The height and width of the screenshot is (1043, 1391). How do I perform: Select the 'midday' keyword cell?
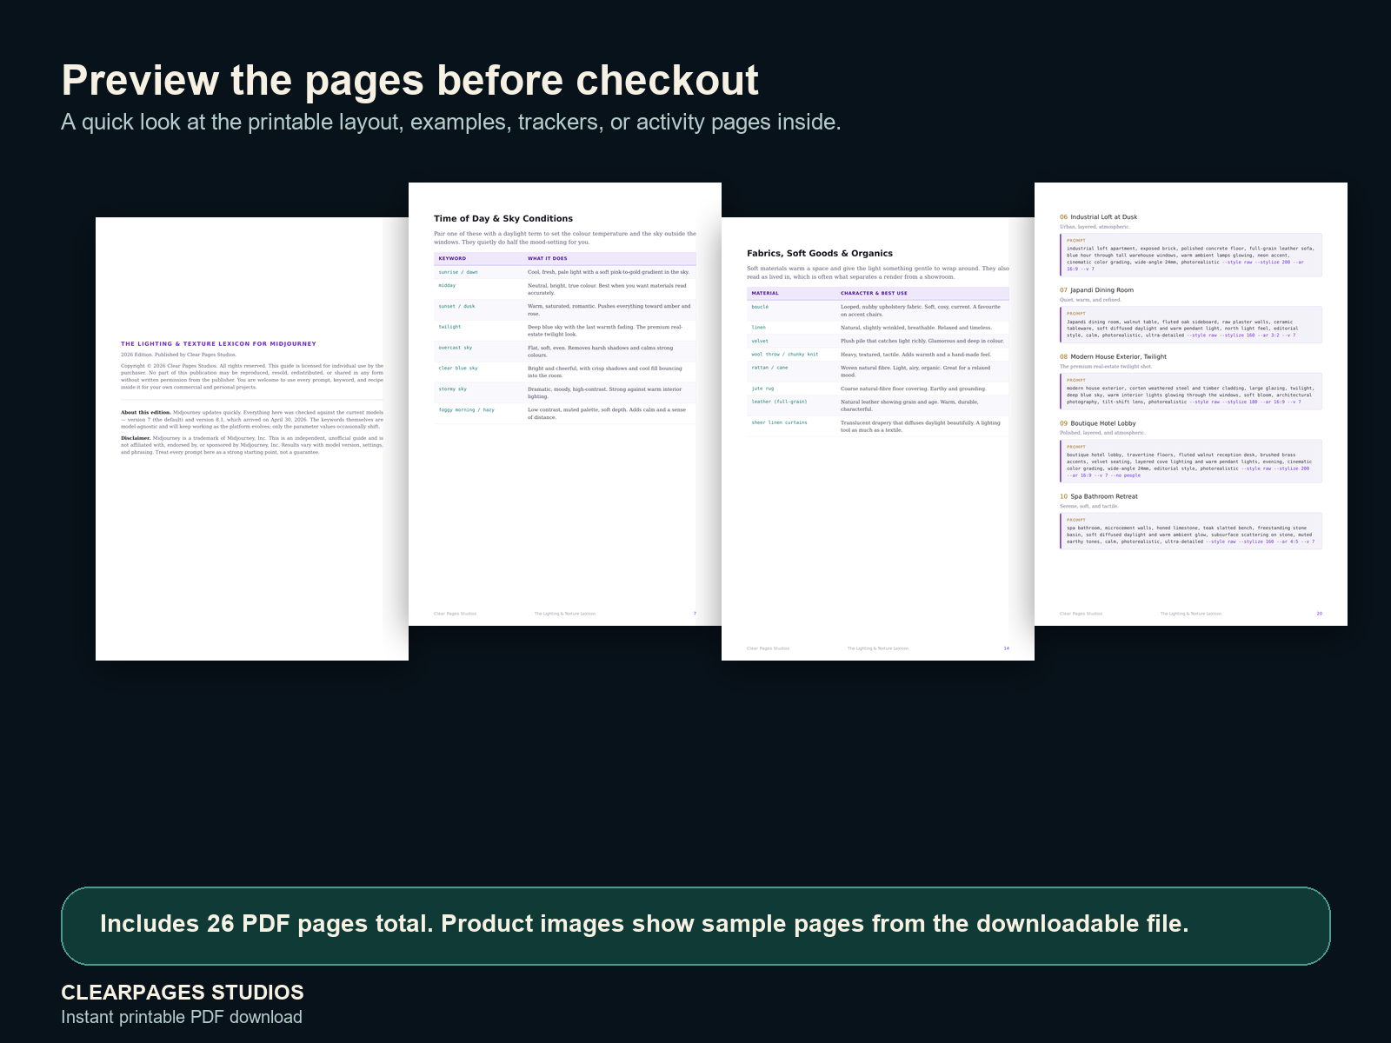(x=447, y=286)
